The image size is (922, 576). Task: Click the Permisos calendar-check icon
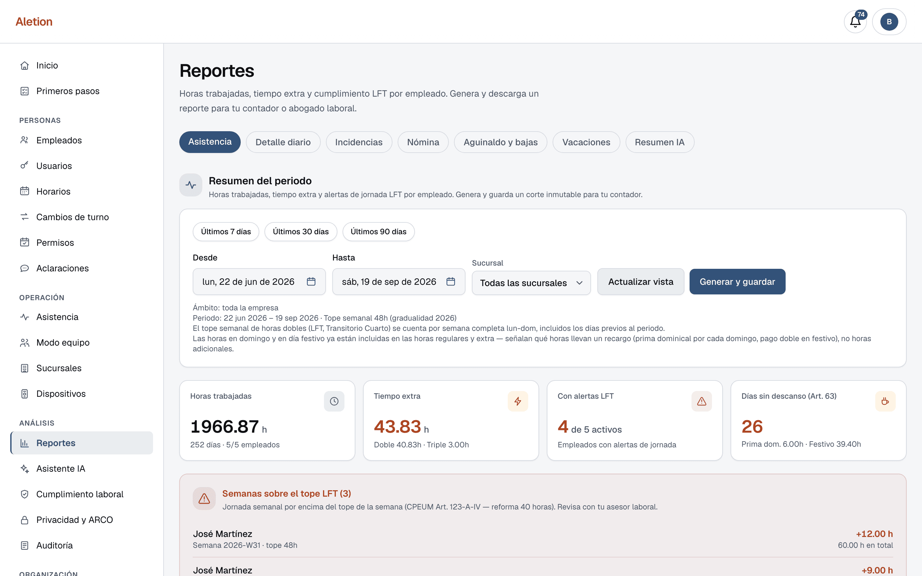point(25,242)
